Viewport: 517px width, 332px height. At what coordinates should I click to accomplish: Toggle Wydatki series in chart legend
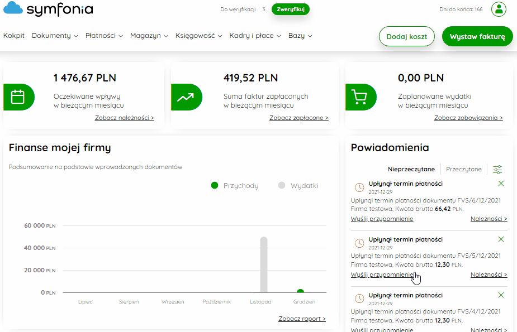(298, 186)
